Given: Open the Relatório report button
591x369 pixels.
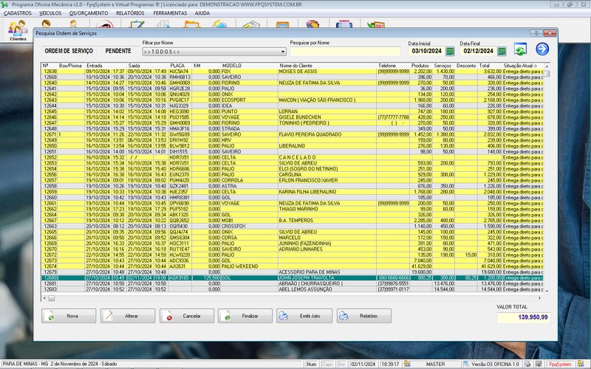Looking at the screenshot, I should click(x=363, y=316).
